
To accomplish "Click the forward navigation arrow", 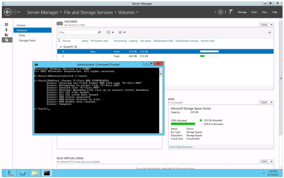I will [14, 12].
